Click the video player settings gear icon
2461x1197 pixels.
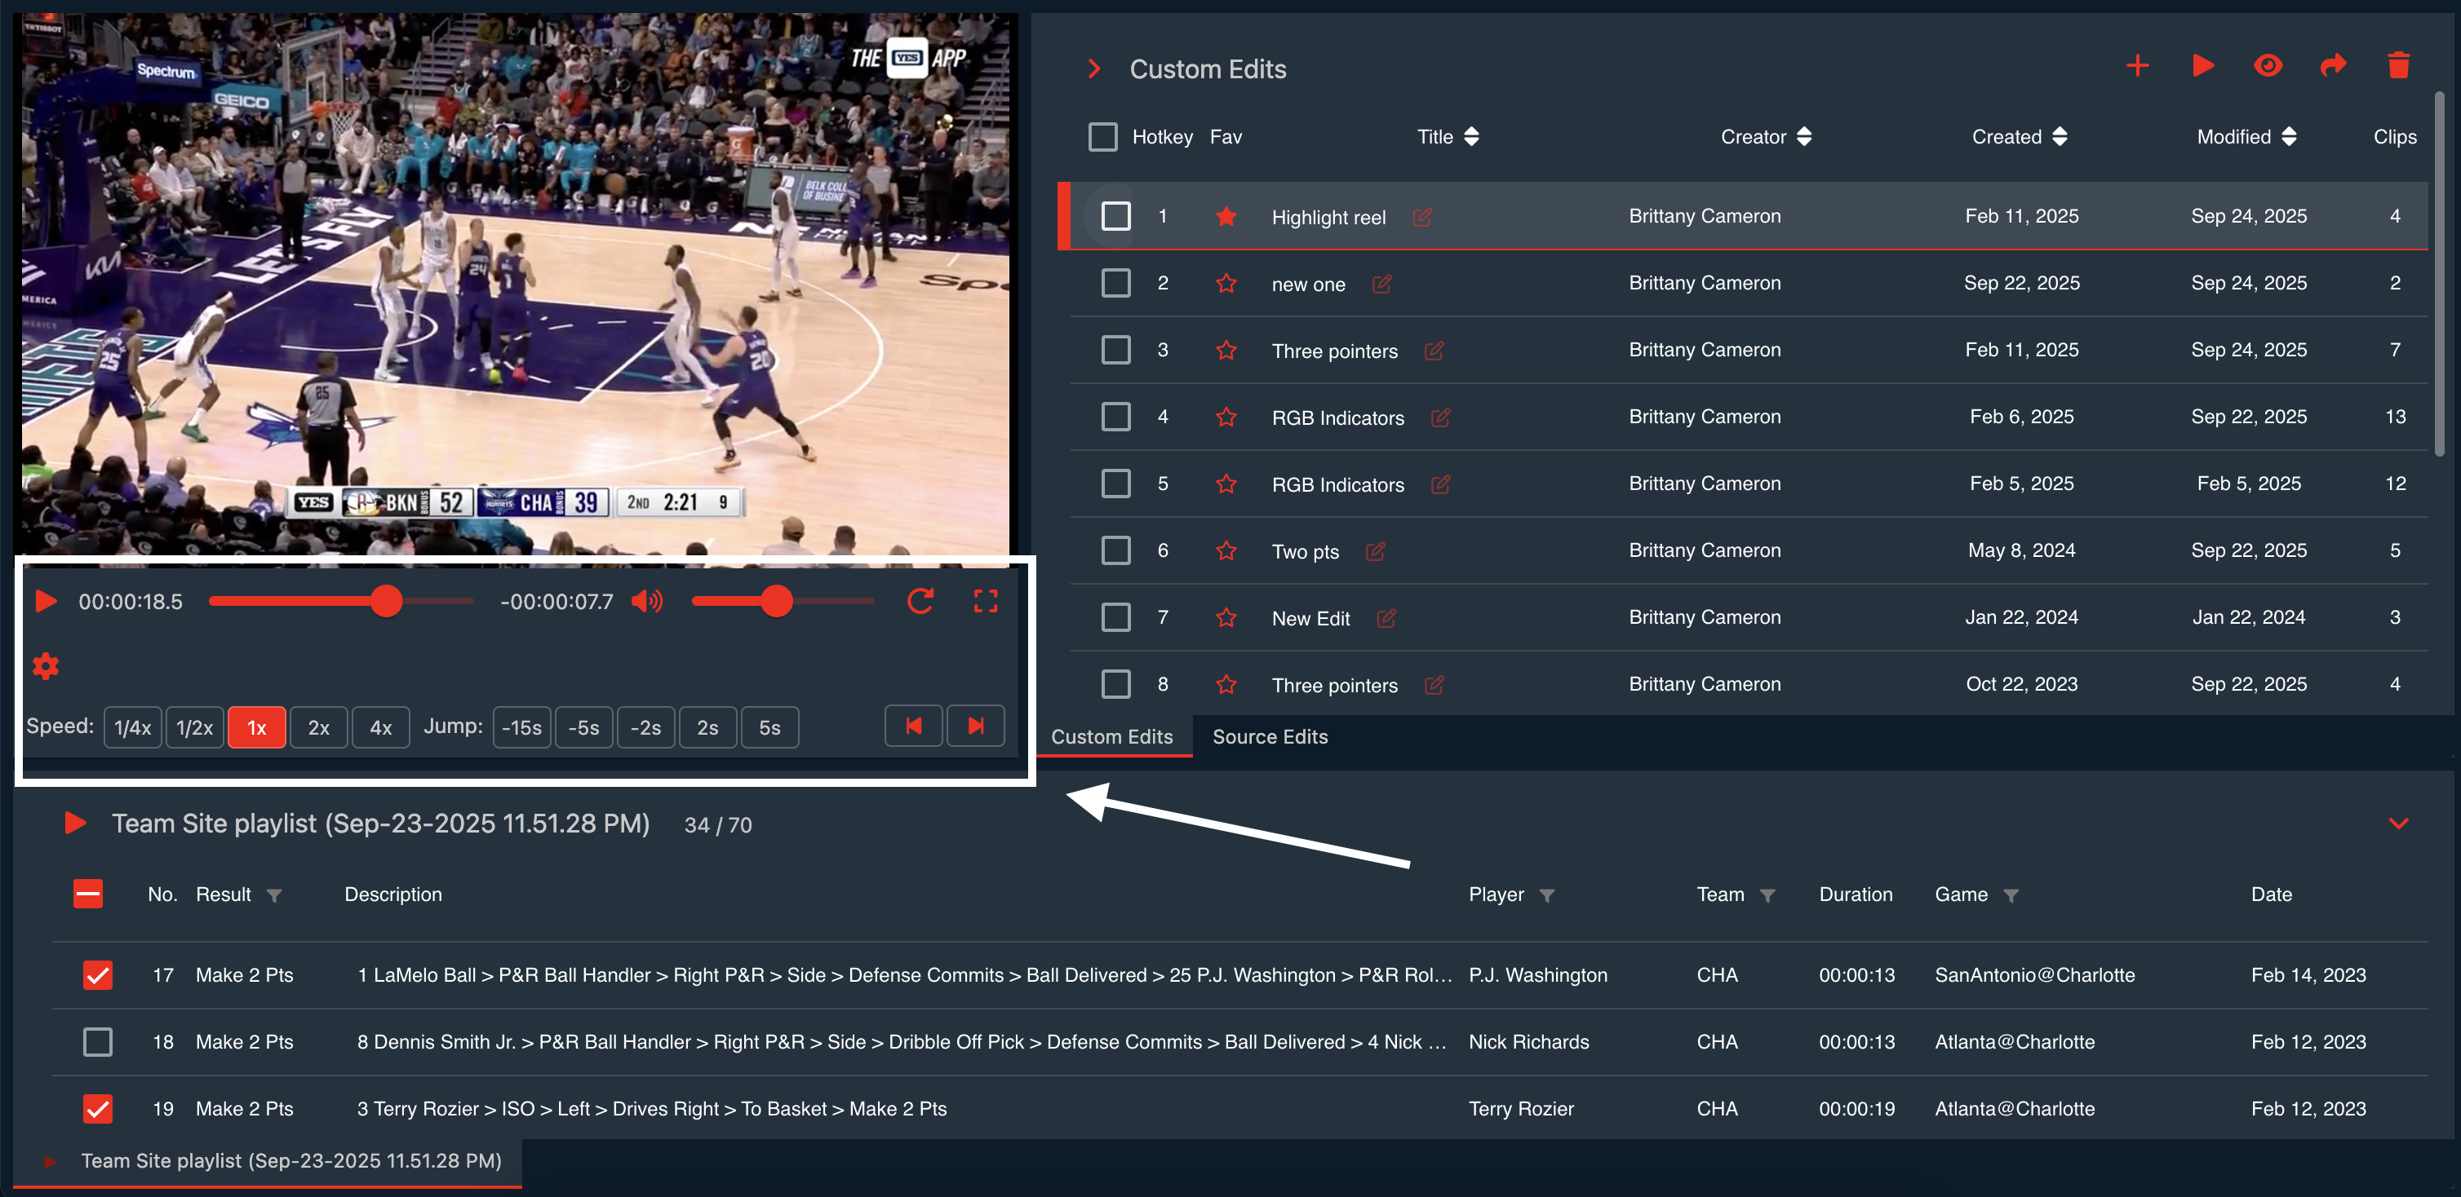(46, 665)
